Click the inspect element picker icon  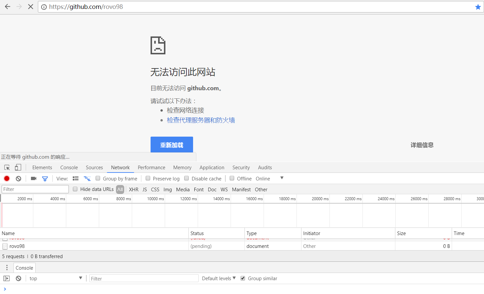(x=7, y=168)
